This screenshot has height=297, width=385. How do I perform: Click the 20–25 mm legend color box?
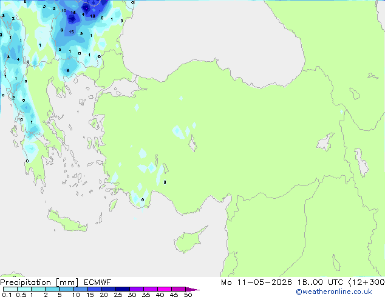pos(109,289)
